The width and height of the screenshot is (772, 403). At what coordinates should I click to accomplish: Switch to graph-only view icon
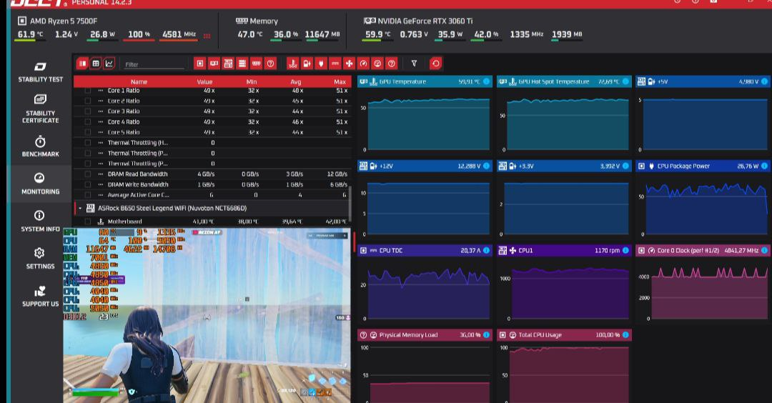tap(109, 64)
